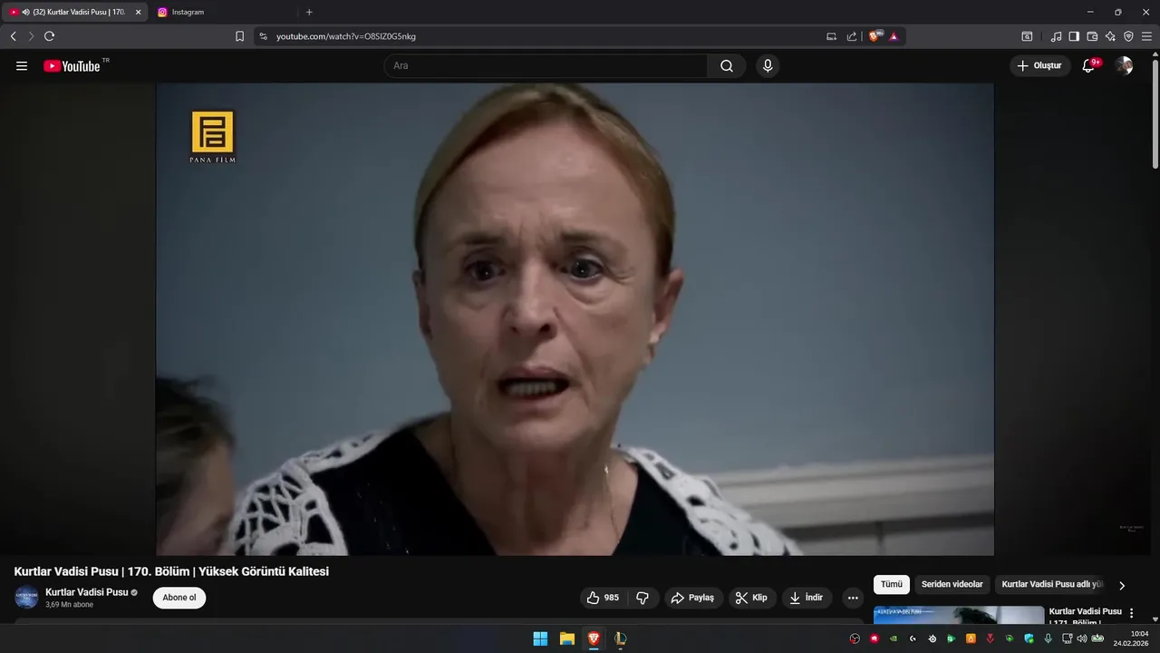Open NVIDIA icon in system tray
Image resolution: width=1160 pixels, height=653 pixels.
(894, 638)
